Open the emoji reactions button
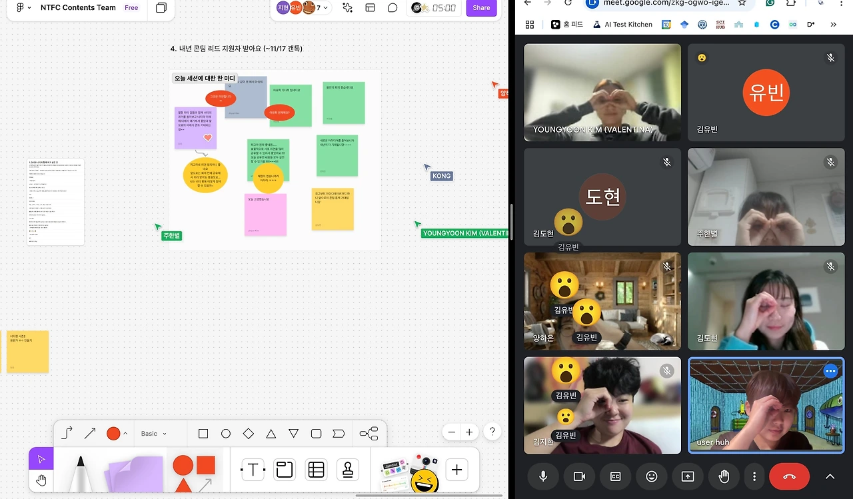This screenshot has width=853, height=499. 651,476
